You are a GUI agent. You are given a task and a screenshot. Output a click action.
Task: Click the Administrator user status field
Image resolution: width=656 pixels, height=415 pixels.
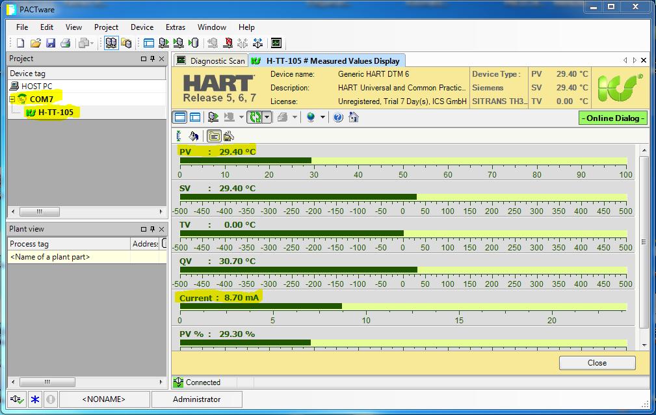coord(196,399)
